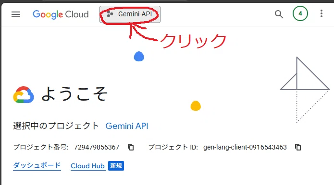Open the Gemini API project picker
This screenshot has width=334, height=185.
[x=130, y=14]
